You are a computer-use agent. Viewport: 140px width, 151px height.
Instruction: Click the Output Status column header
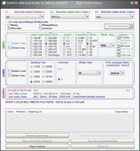click(x=122, y=112)
